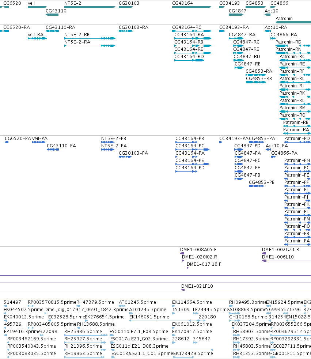Select transcript CG4866-RA label
This screenshot has width=311, height=359.
pyautogui.click(x=284, y=35)
